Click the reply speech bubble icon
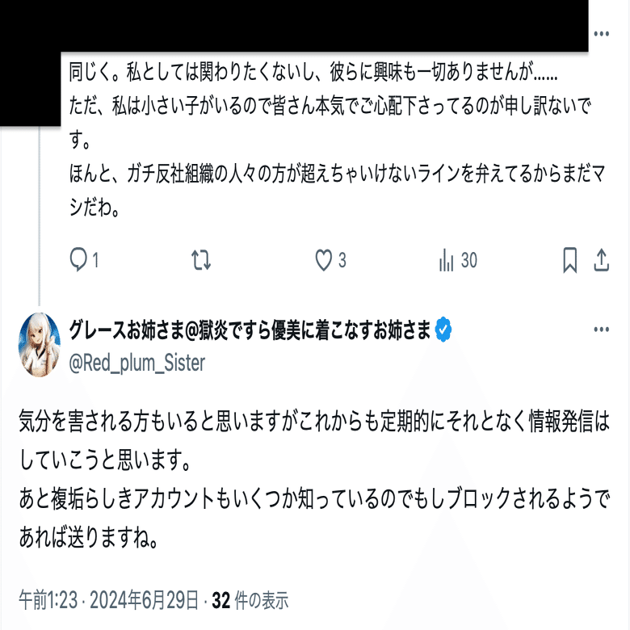Screen dimensions: 630x630 click(78, 259)
